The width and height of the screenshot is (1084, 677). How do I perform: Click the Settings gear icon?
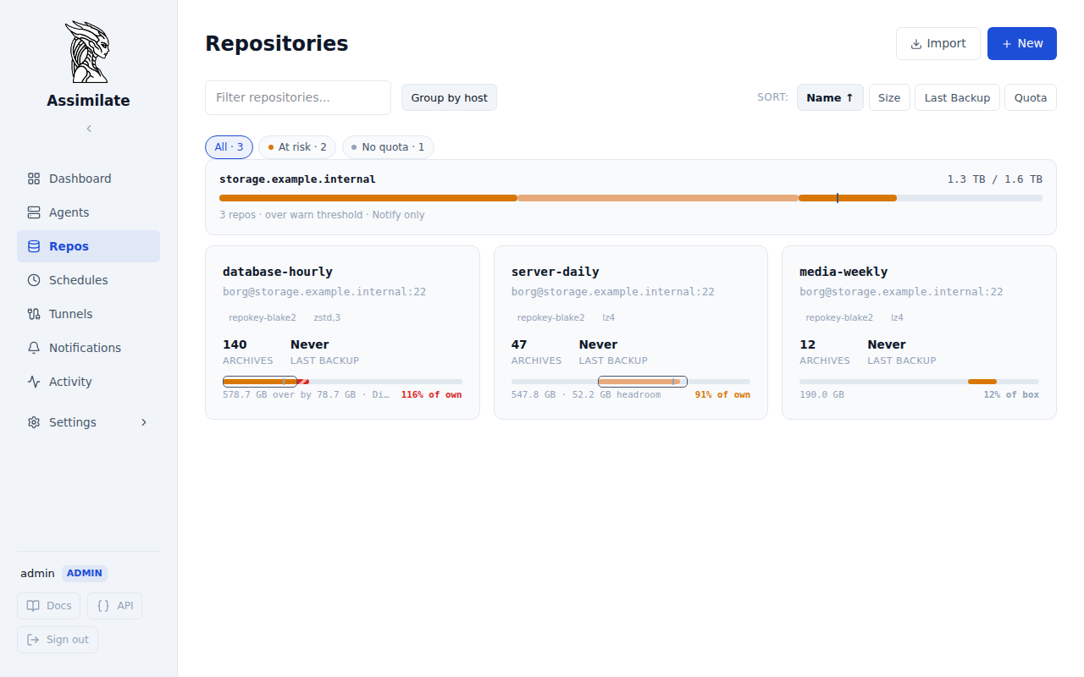(x=34, y=422)
